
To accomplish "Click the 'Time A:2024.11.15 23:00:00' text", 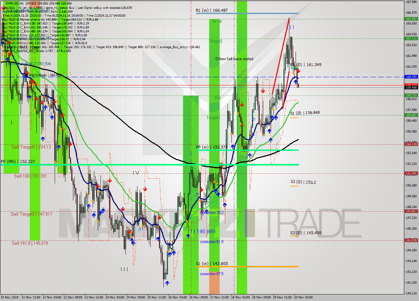I will pos(22,15).
